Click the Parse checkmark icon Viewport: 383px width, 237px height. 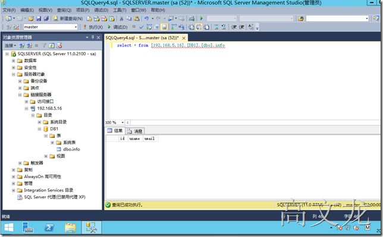coord(142,27)
